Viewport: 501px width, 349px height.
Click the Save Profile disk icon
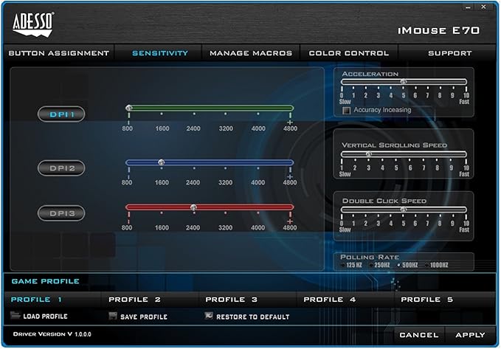(x=112, y=316)
